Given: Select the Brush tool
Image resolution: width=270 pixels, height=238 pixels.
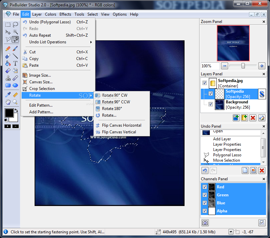Looking at the screenshot, I should 15,49.
